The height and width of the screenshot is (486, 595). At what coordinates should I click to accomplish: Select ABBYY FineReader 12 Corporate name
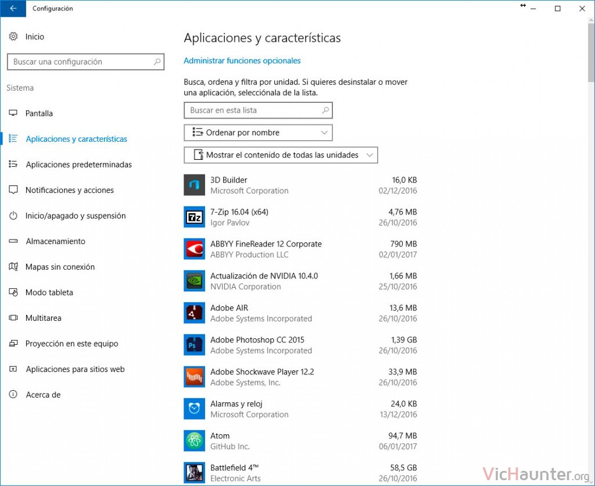(266, 244)
